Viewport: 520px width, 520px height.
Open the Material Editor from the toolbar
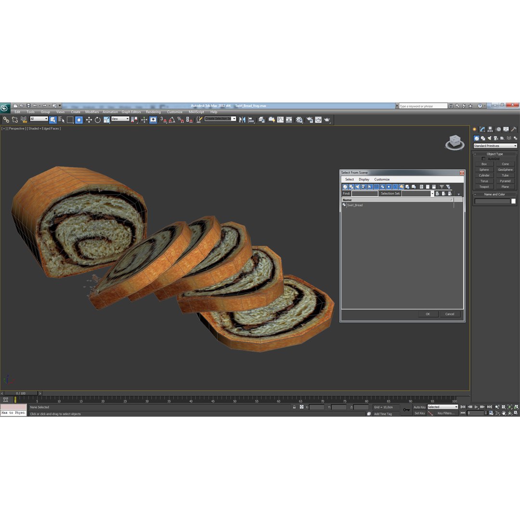pyautogui.click(x=299, y=120)
